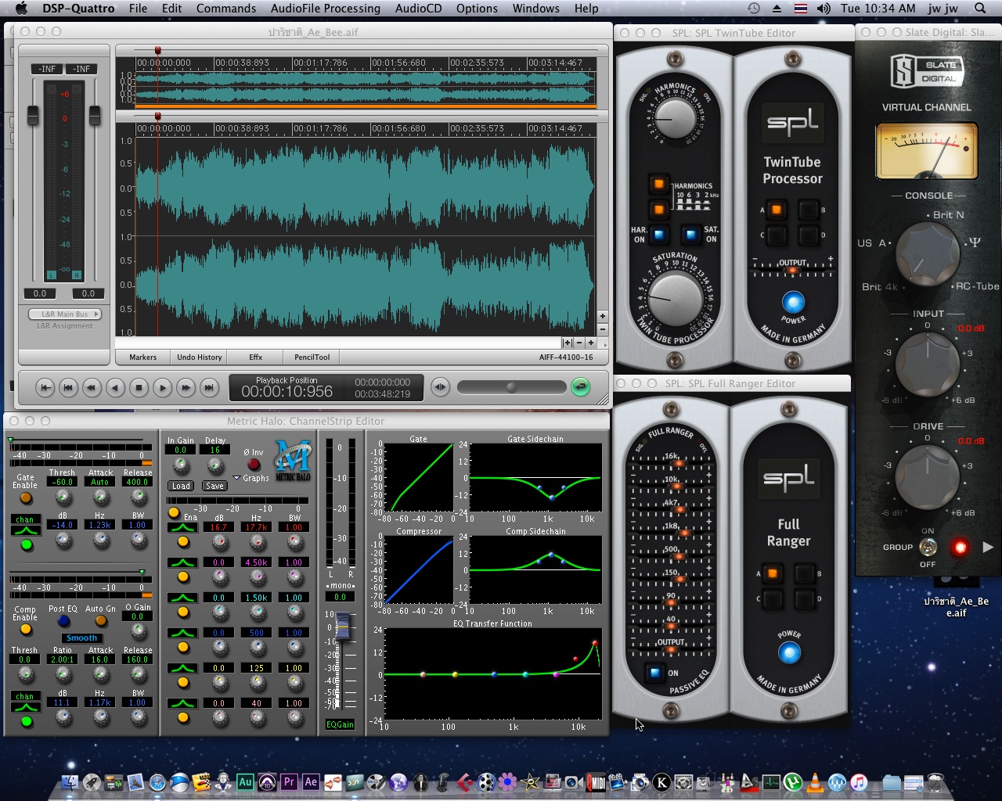
Task: Toggle the phase Inv button
Action: (x=253, y=465)
